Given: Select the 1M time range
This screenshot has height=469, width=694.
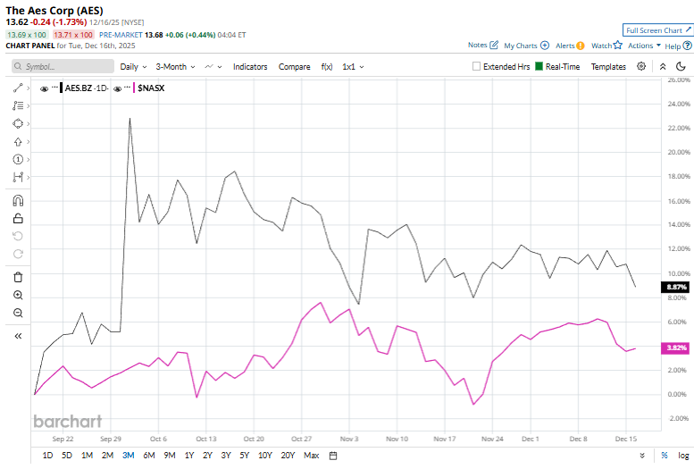Looking at the screenshot, I should pyautogui.click(x=88, y=456).
